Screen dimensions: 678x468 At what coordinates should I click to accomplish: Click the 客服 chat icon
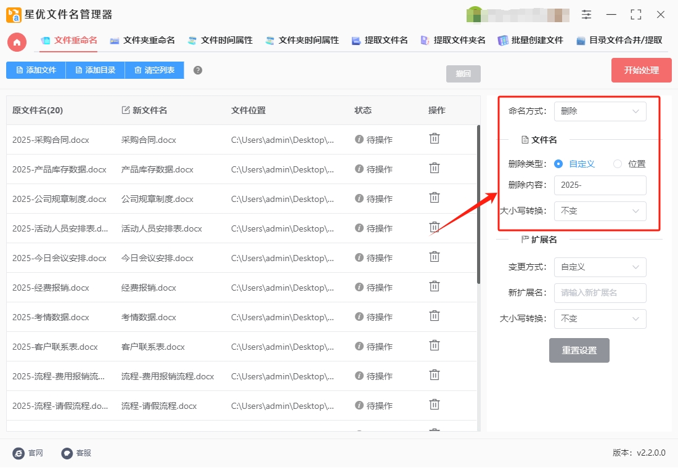(67, 453)
